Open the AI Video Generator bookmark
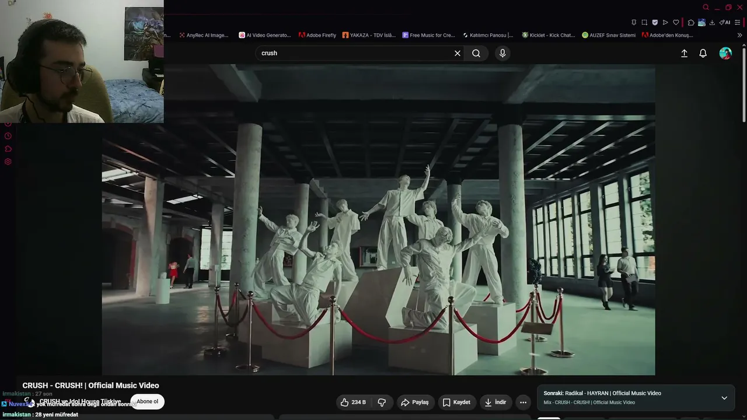 265,35
